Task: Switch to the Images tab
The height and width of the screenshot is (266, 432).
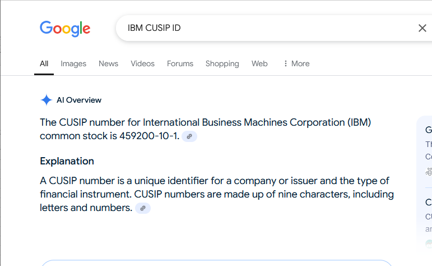Action: tap(73, 64)
